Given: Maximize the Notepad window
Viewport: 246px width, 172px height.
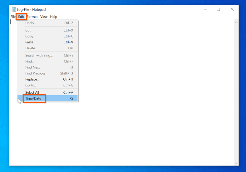Looking at the screenshot, I should 219,9.
